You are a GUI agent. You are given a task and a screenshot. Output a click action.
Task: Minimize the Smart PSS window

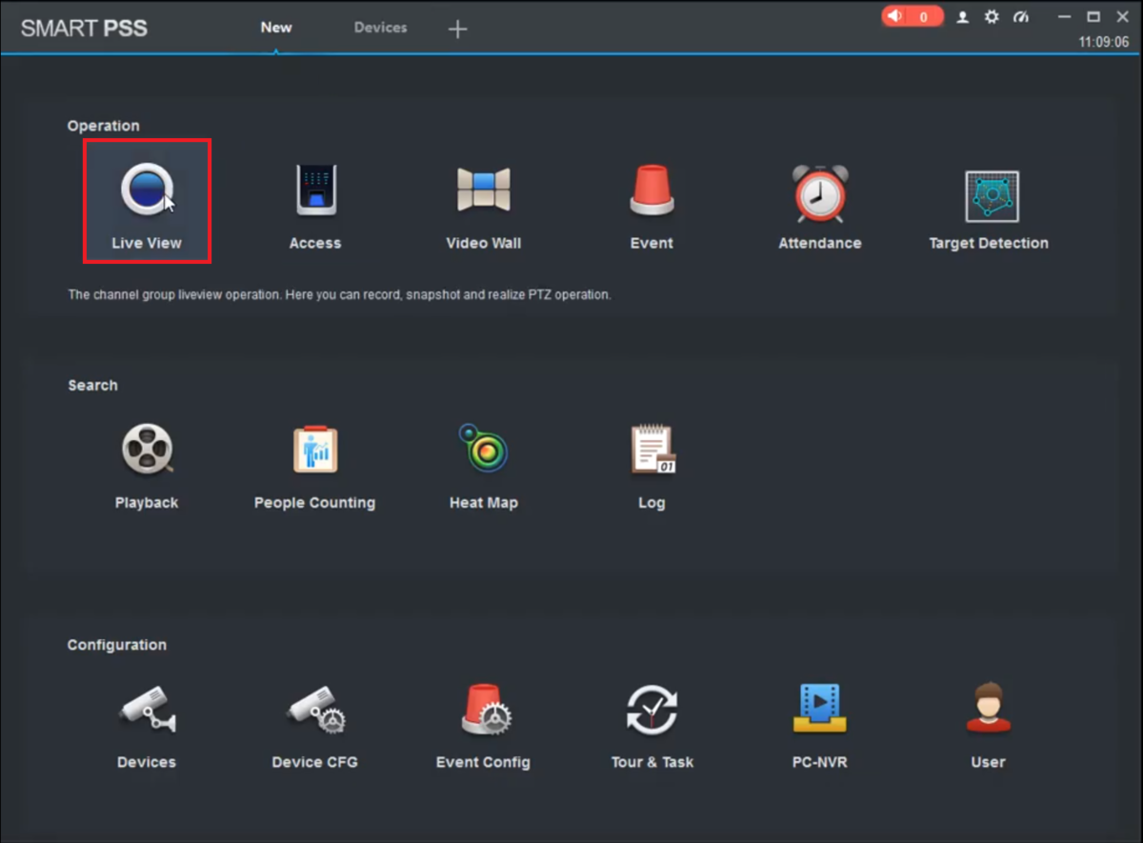(x=1064, y=16)
